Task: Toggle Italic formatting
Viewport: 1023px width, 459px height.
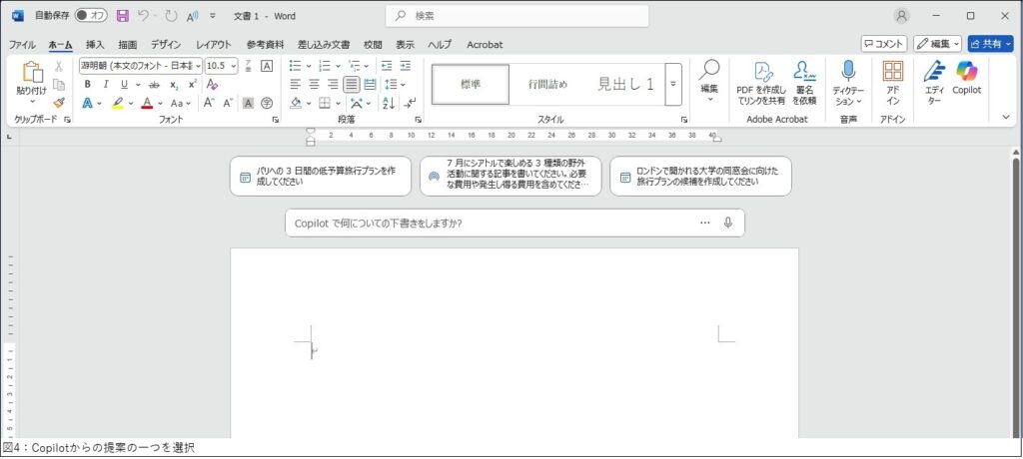Action: click(106, 85)
